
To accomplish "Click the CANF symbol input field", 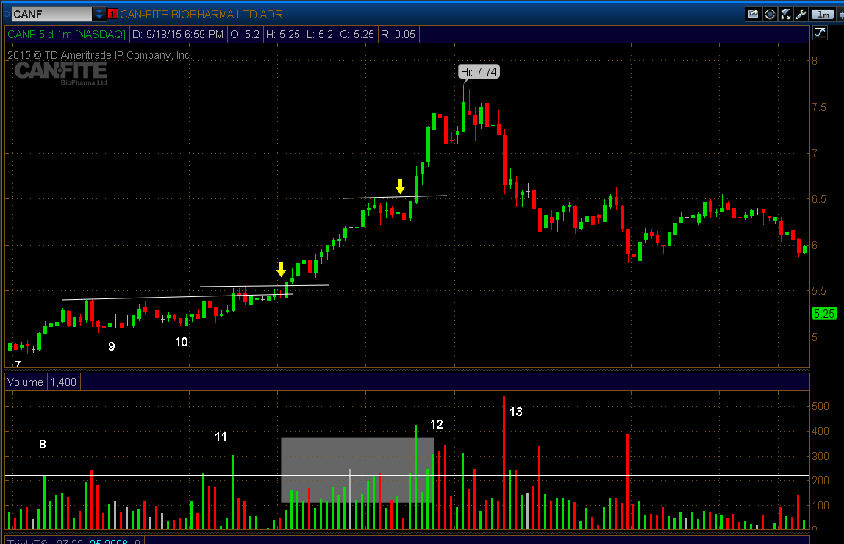I will (x=51, y=14).
